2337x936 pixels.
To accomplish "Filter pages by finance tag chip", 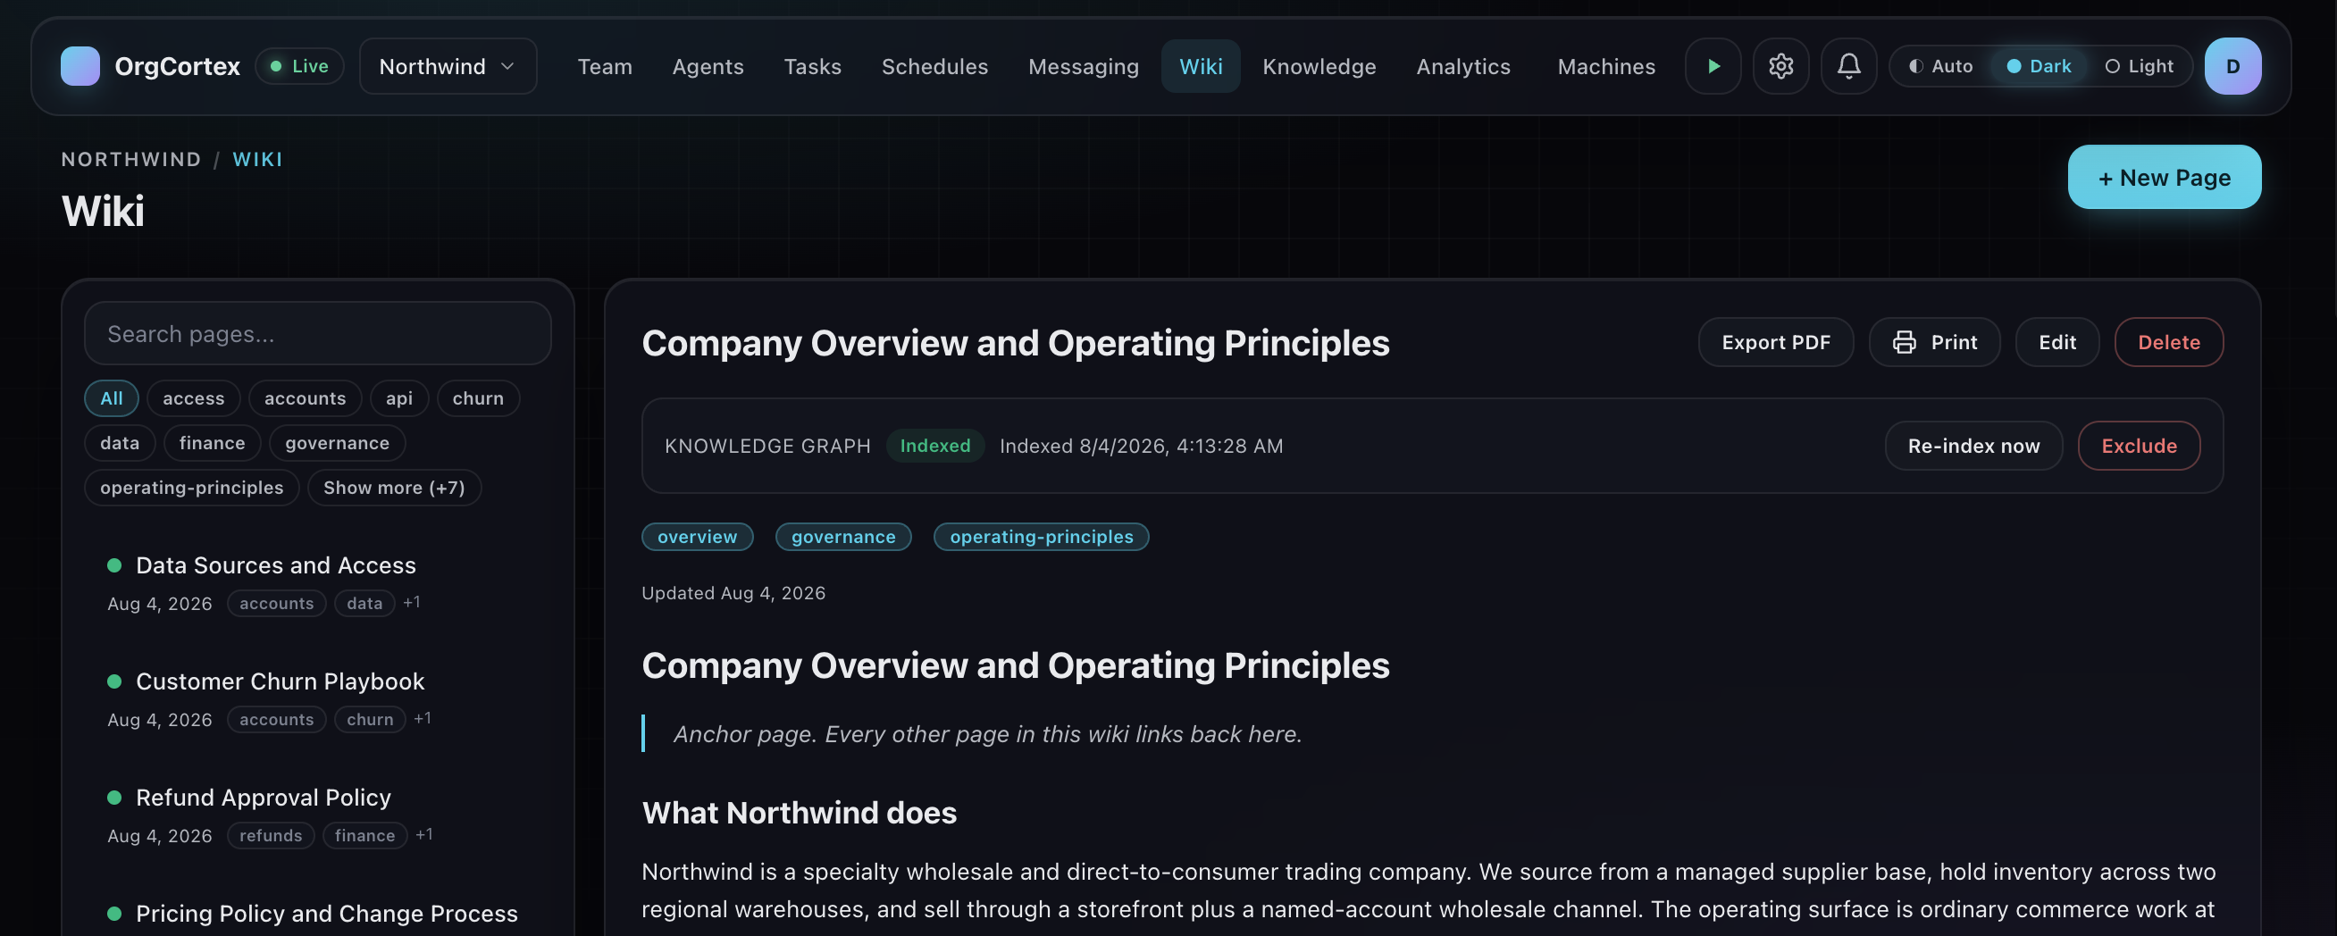I will coord(213,443).
